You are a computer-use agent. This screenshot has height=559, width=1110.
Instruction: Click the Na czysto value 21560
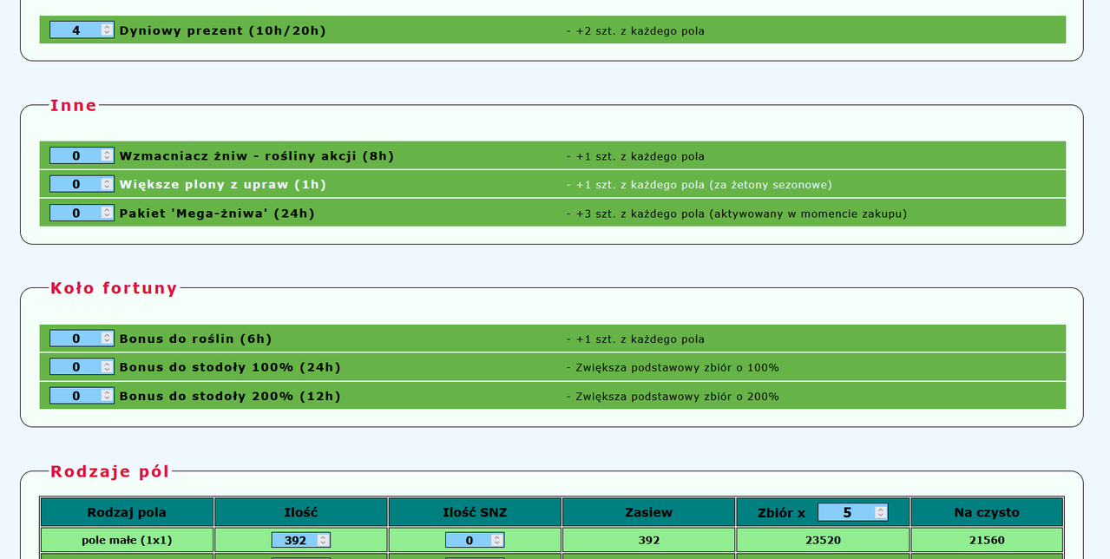click(x=987, y=540)
